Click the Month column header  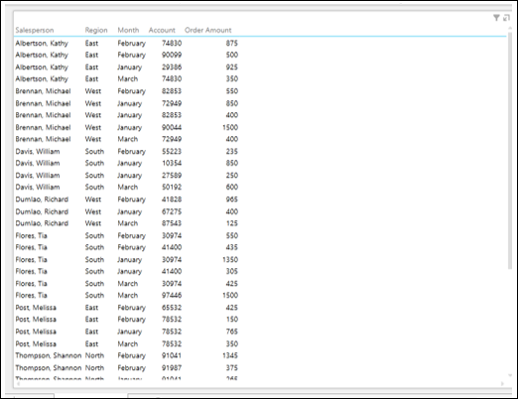(x=128, y=30)
